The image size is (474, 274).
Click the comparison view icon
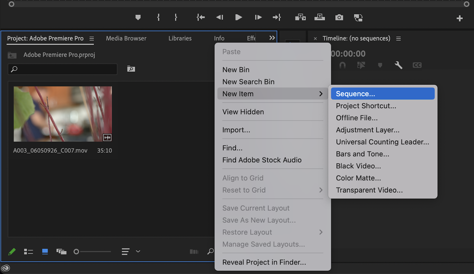(358, 18)
